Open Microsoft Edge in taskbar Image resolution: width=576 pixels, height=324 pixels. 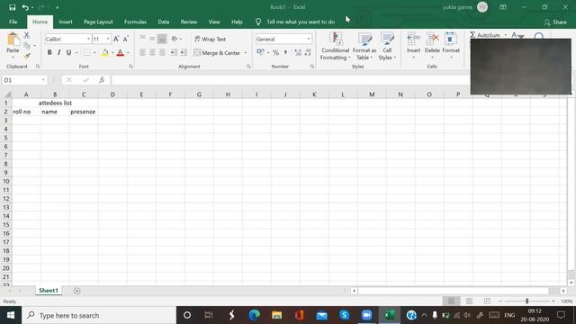(x=254, y=315)
